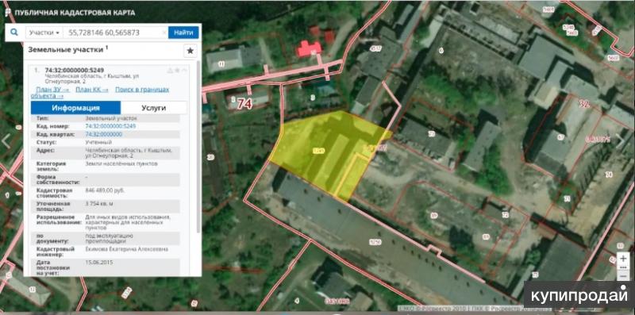The width and height of the screenshot is (635, 315).
Task: Add results to favorites star button
Action: click(x=190, y=51)
